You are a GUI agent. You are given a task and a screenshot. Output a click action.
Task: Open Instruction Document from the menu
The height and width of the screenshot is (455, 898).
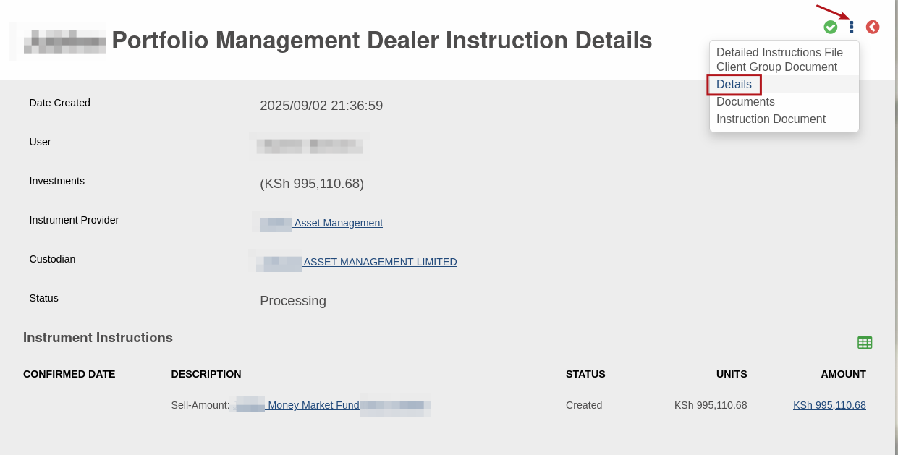pos(771,119)
